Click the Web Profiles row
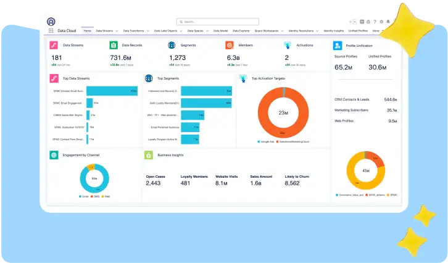Image resolution: width=448 pixels, height=263 pixels. coord(366,121)
